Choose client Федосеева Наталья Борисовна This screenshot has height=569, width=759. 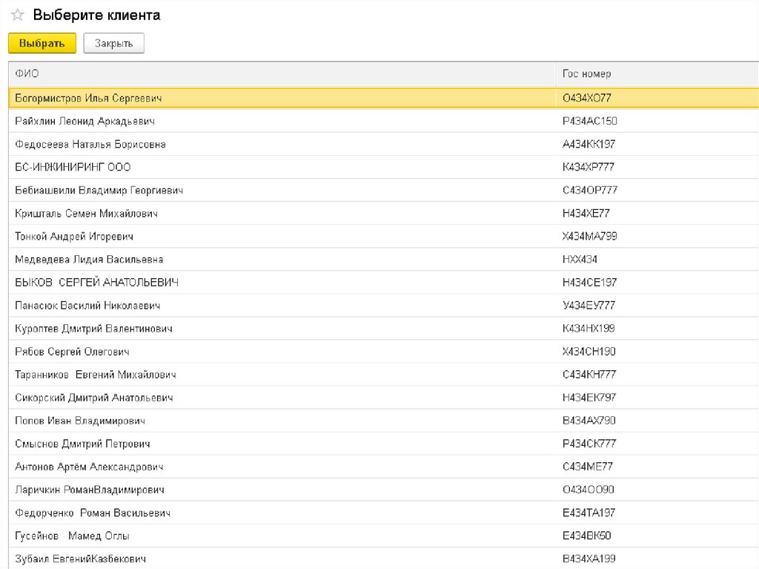pyautogui.click(x=90, y=144)
